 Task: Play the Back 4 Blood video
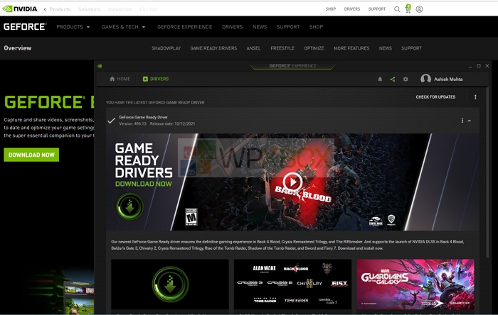[x=292, y=182]
